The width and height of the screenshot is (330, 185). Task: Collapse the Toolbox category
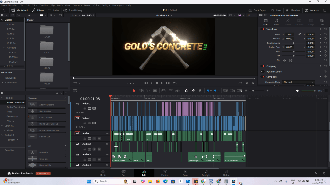(x=2, y=98)
